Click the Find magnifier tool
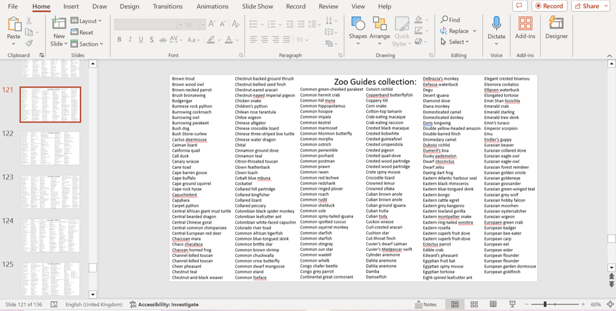616x311 pixels. (450, 20)
